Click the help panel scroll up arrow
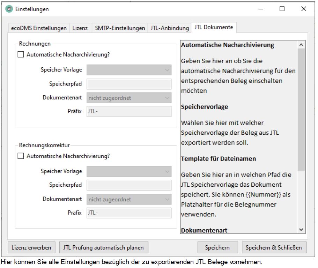The height and width of the screenshot is (268, 318). (301, 45)
